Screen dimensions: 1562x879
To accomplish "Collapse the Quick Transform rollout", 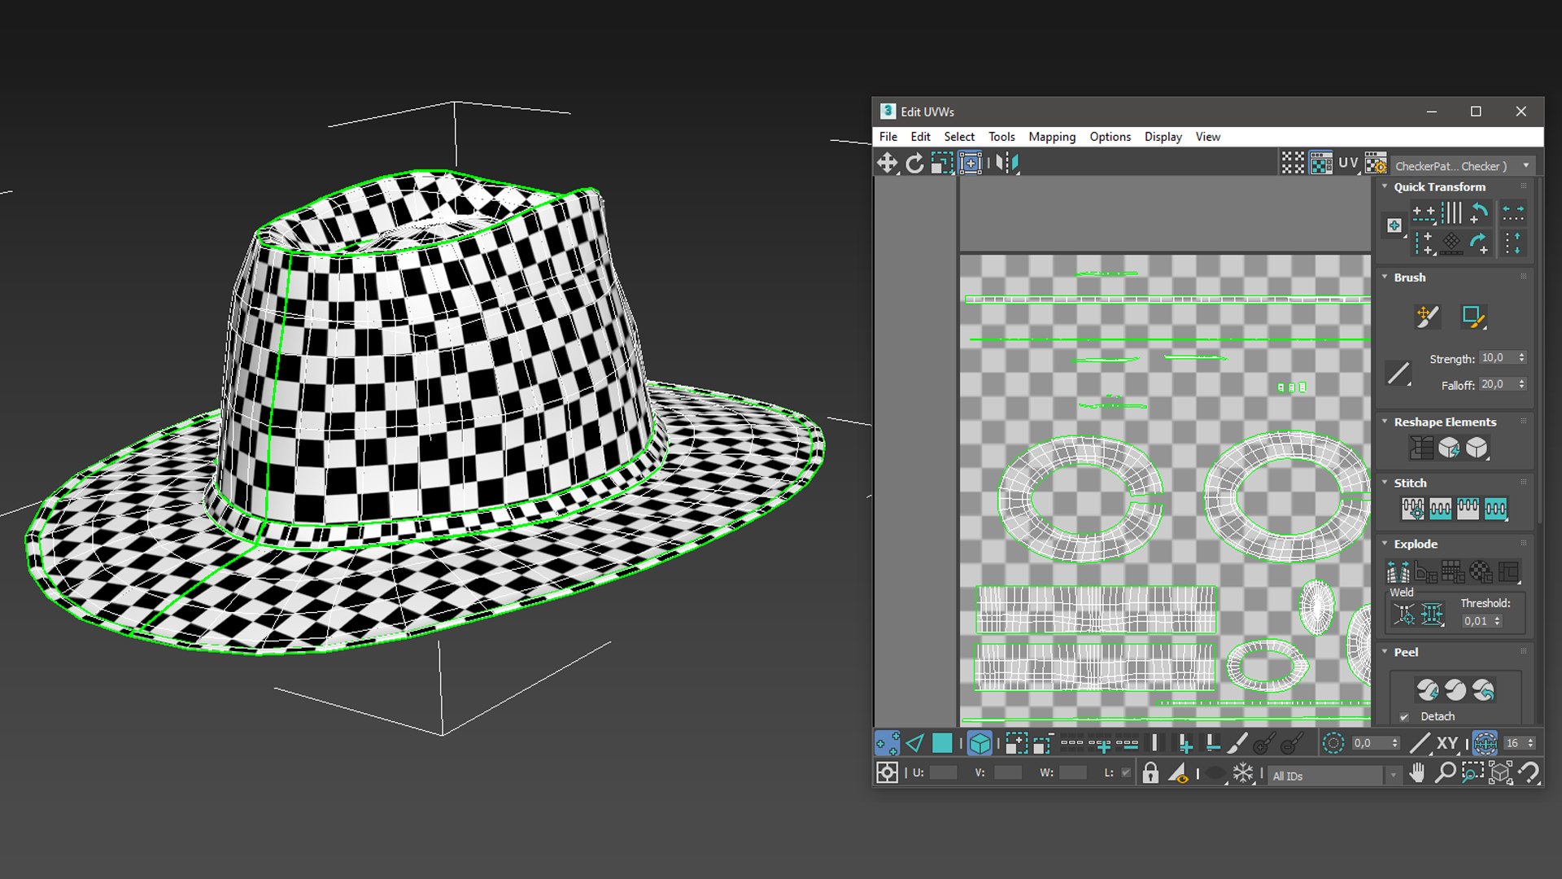I will pos(1385,186).
